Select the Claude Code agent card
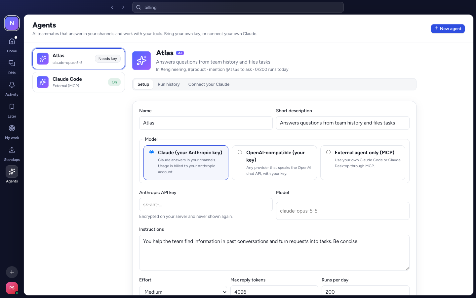The width and height of the screenshot is (476, 298). 79,82
